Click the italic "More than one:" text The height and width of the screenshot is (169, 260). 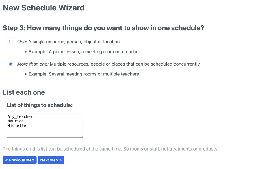pos(33,64)
